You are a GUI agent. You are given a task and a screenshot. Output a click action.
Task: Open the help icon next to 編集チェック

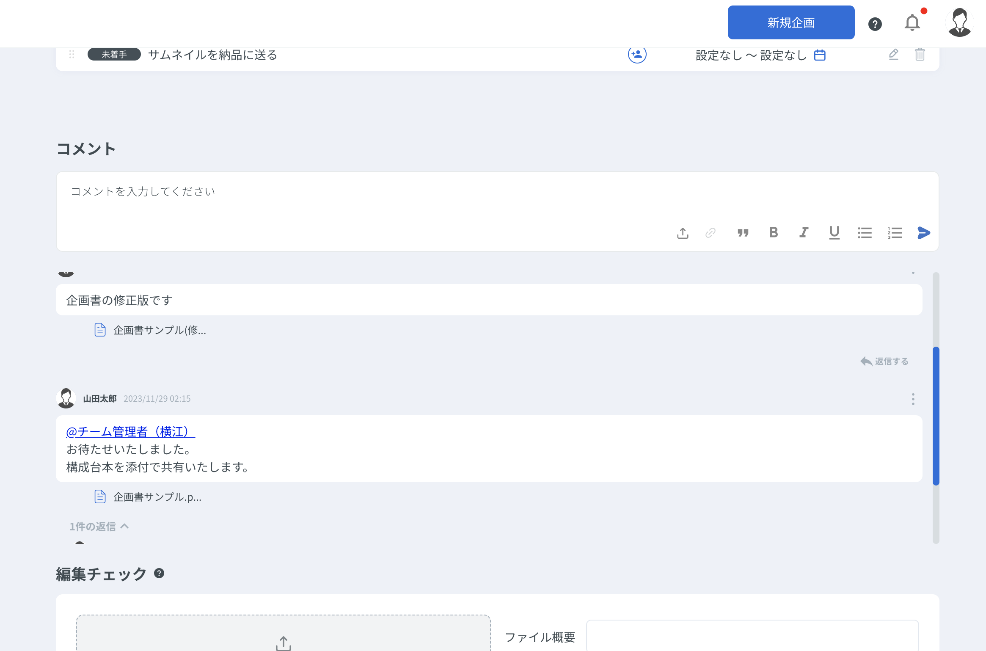(159, 573)
